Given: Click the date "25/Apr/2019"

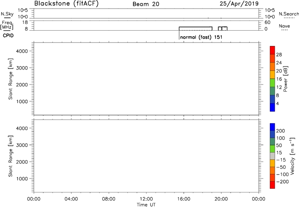Looking at the screenshot, I should [x=239, y=4].
